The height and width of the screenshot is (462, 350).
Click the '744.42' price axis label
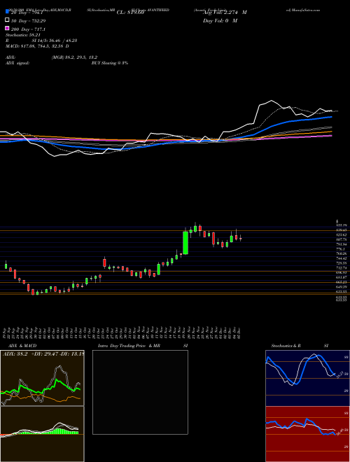click(341, 258)
